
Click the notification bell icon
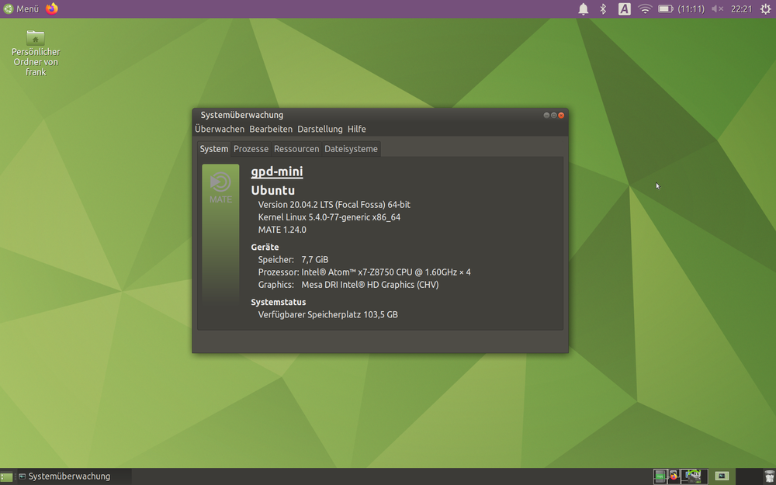584,9
